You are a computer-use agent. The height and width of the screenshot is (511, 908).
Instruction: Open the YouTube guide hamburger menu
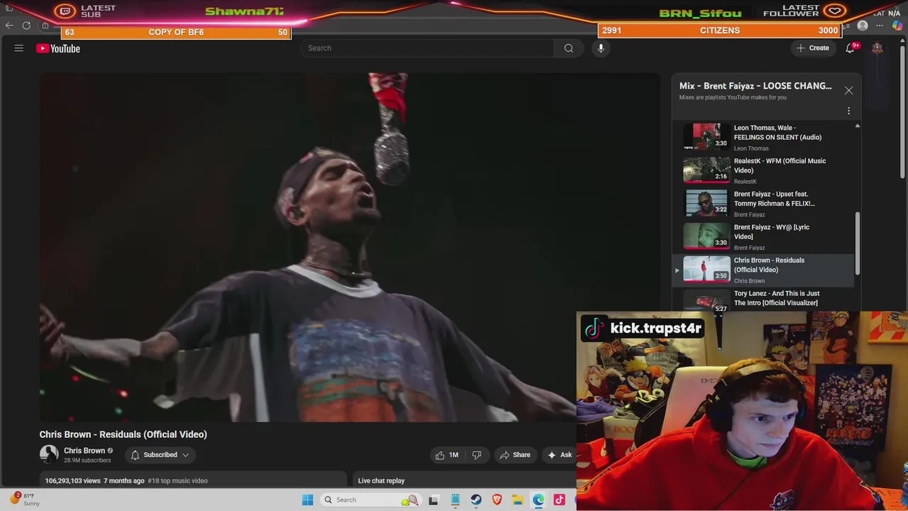pyautogui.click(x=19, y=48)
